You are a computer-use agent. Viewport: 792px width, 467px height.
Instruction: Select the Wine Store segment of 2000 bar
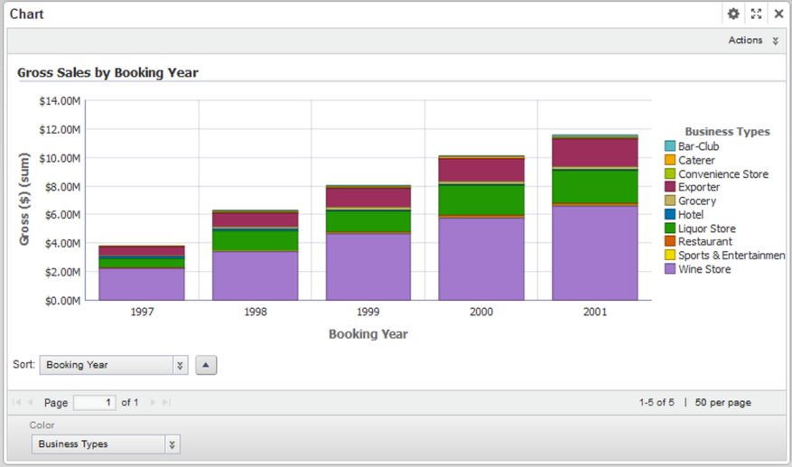click(x=481, y=258)
